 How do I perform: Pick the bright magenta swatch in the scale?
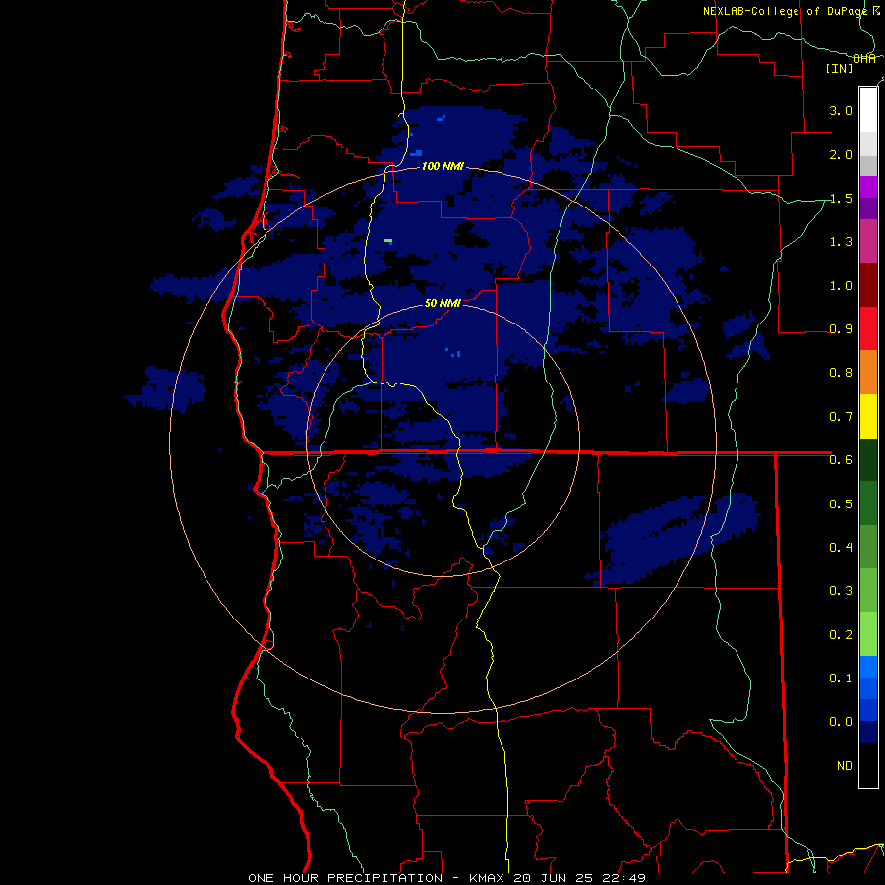pyautogui.click(x=868, y=187)
